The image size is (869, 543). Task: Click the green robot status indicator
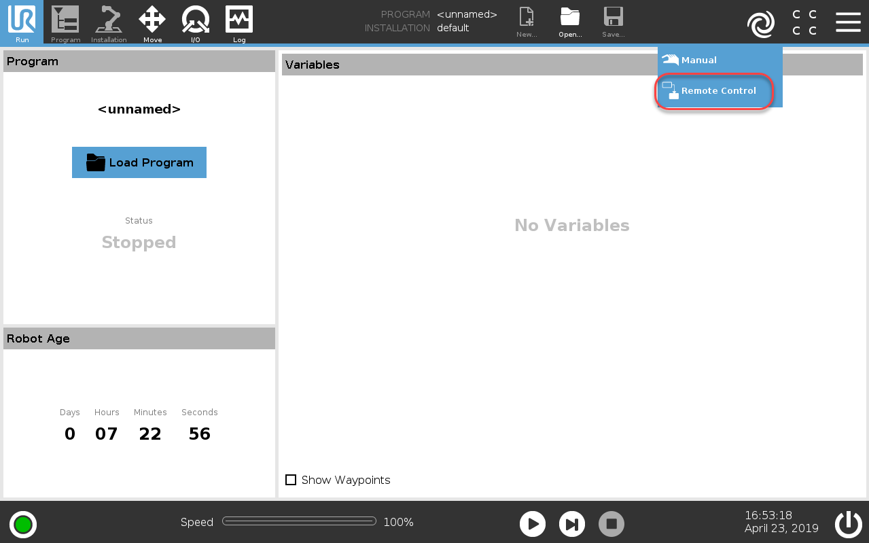tap(23, 524)
